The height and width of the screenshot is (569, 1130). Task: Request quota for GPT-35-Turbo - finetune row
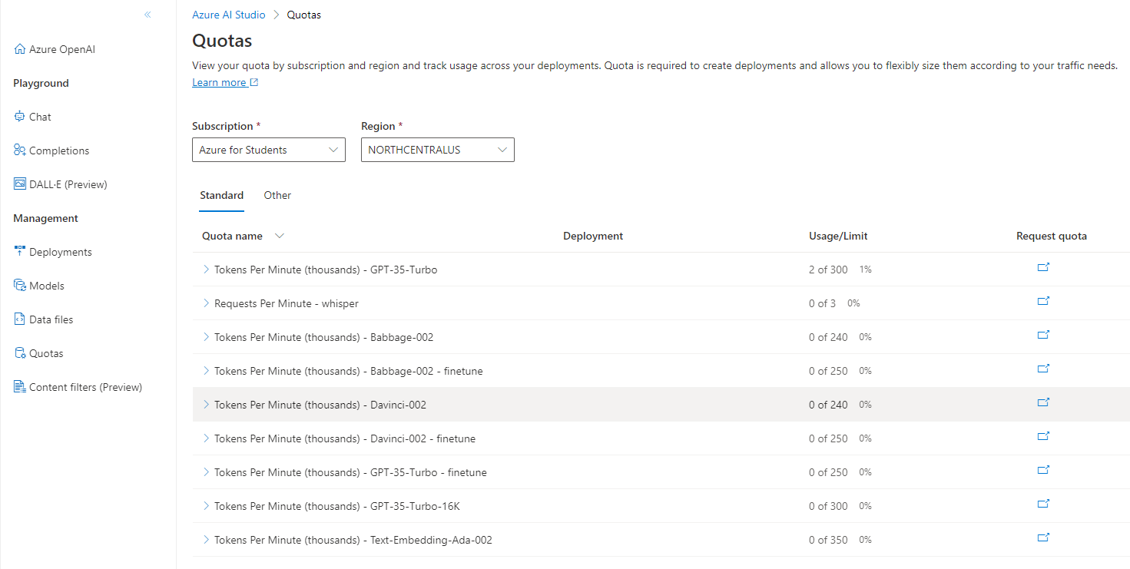click(x=1043, y=470)
